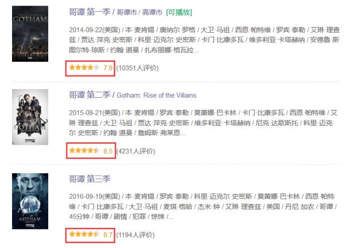The width and height of the screenshot is (347, 248).
Task: Click the 2014-09-22 season one cast description
Action: click(x=204, y=40)
